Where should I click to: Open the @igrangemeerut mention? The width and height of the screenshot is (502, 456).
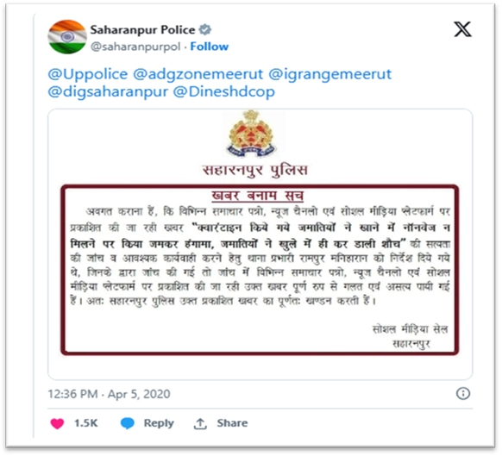[330, 74]
